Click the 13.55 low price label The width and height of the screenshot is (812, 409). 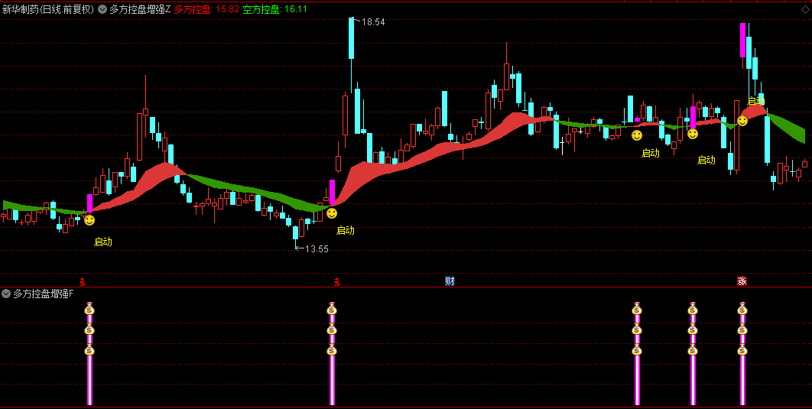(x=317, y=249)
